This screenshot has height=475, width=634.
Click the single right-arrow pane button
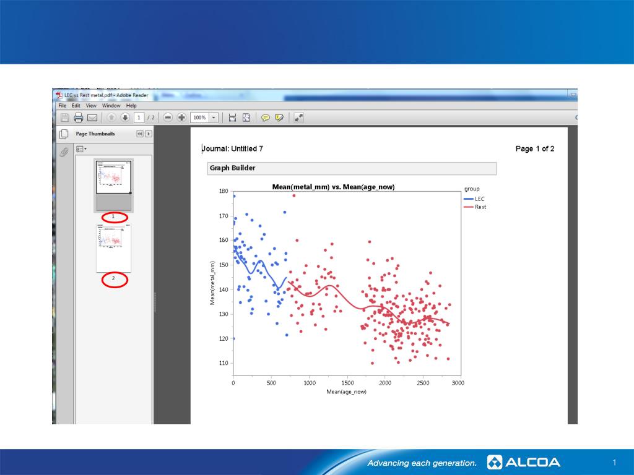pos(149,134)
